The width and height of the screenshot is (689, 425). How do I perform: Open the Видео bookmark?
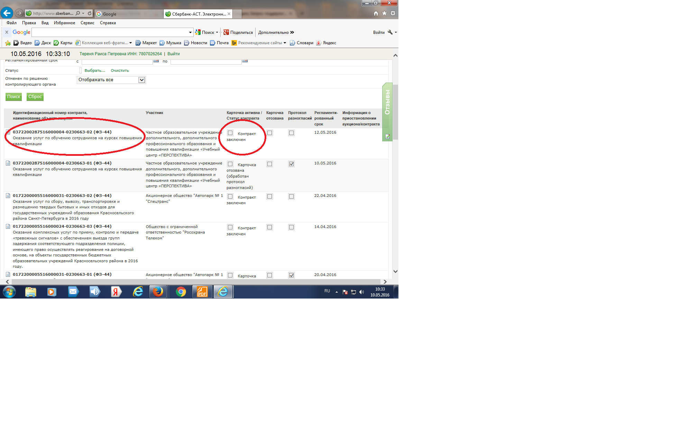[22, 43]
